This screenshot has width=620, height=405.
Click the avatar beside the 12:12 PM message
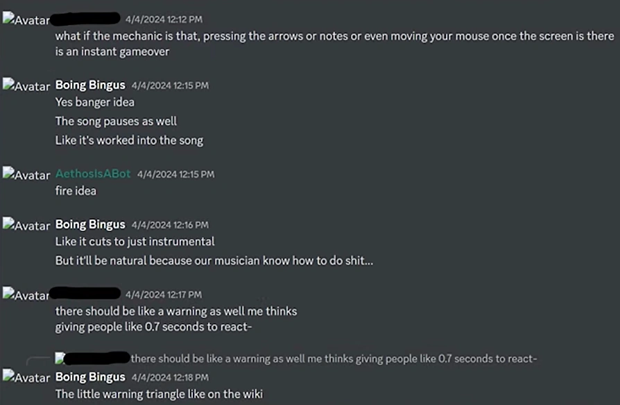pyautogui.click(x=26, y=20)
